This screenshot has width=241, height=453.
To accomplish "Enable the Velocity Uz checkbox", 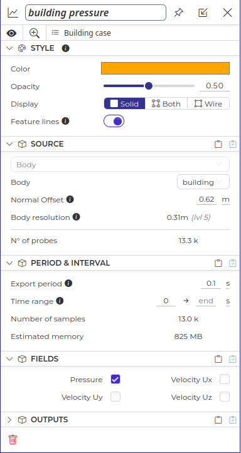I will click(225, 397).
